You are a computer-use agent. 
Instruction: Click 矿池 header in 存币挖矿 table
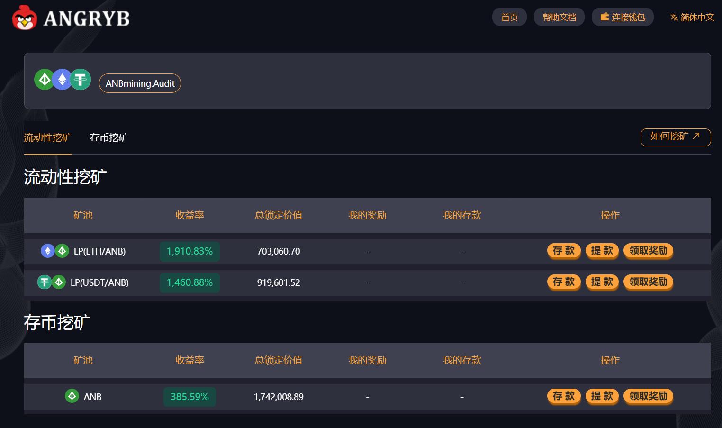point(83,360)
